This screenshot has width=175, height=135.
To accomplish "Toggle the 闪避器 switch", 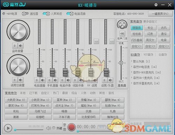I will pyautogui.click(x=25, y=14).
